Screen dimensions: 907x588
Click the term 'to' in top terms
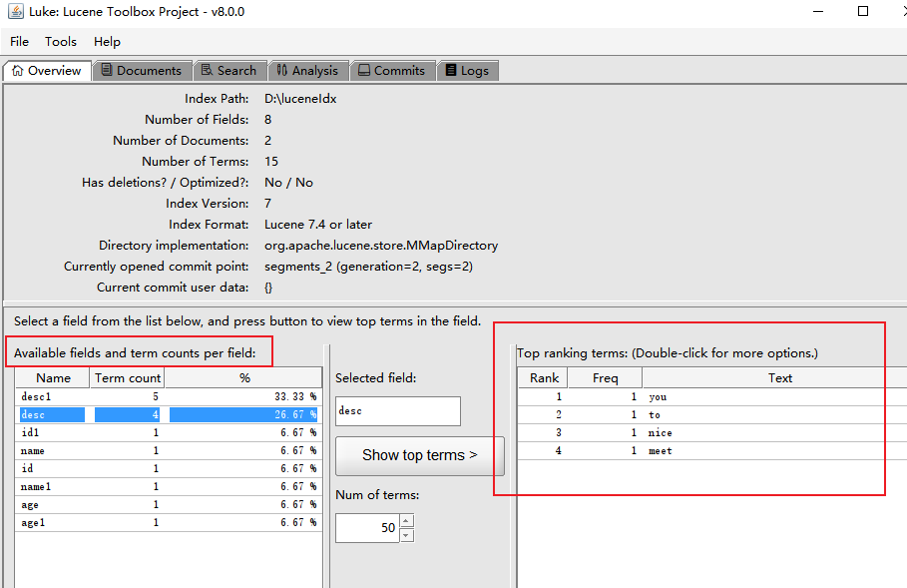655,415
